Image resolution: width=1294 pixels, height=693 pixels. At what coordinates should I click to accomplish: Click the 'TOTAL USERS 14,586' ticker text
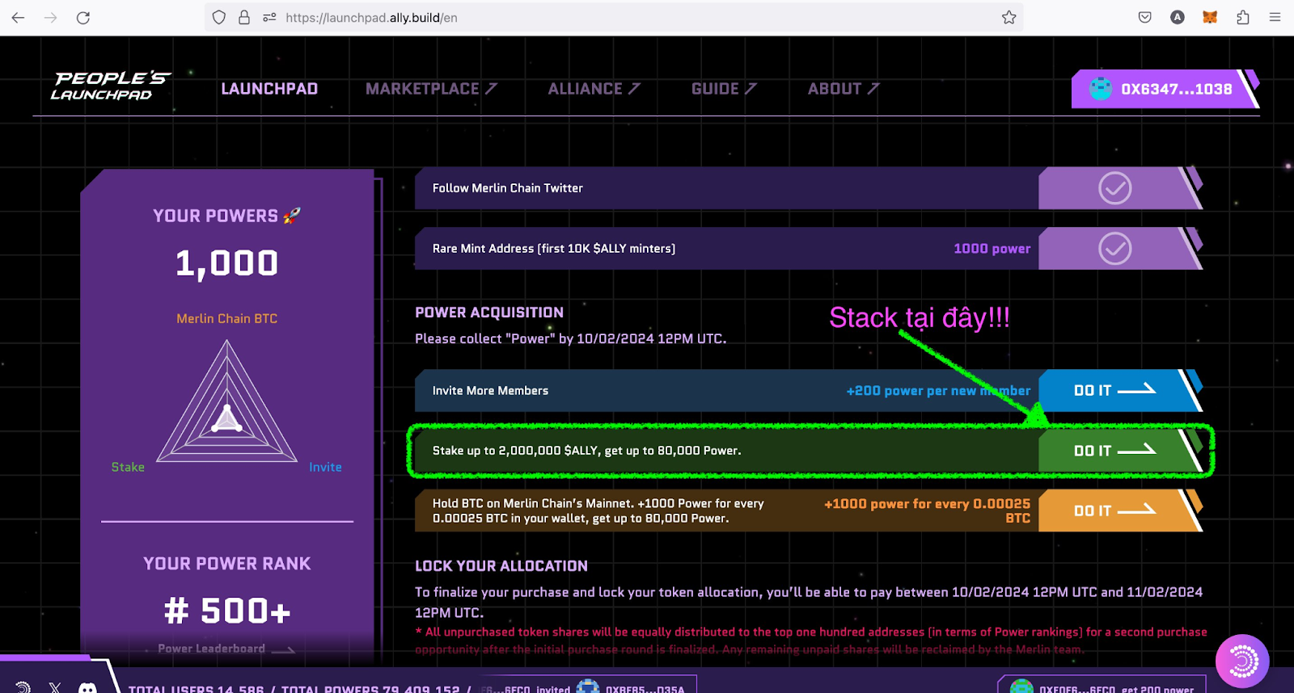[x=197, y=689]
